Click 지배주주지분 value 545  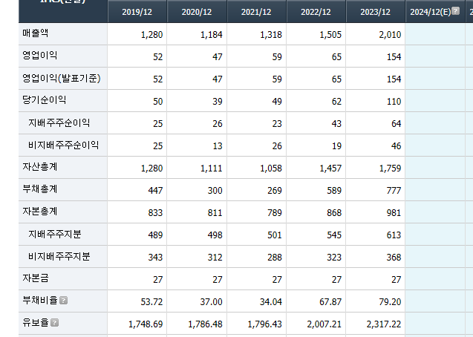(x=334, y=235)
